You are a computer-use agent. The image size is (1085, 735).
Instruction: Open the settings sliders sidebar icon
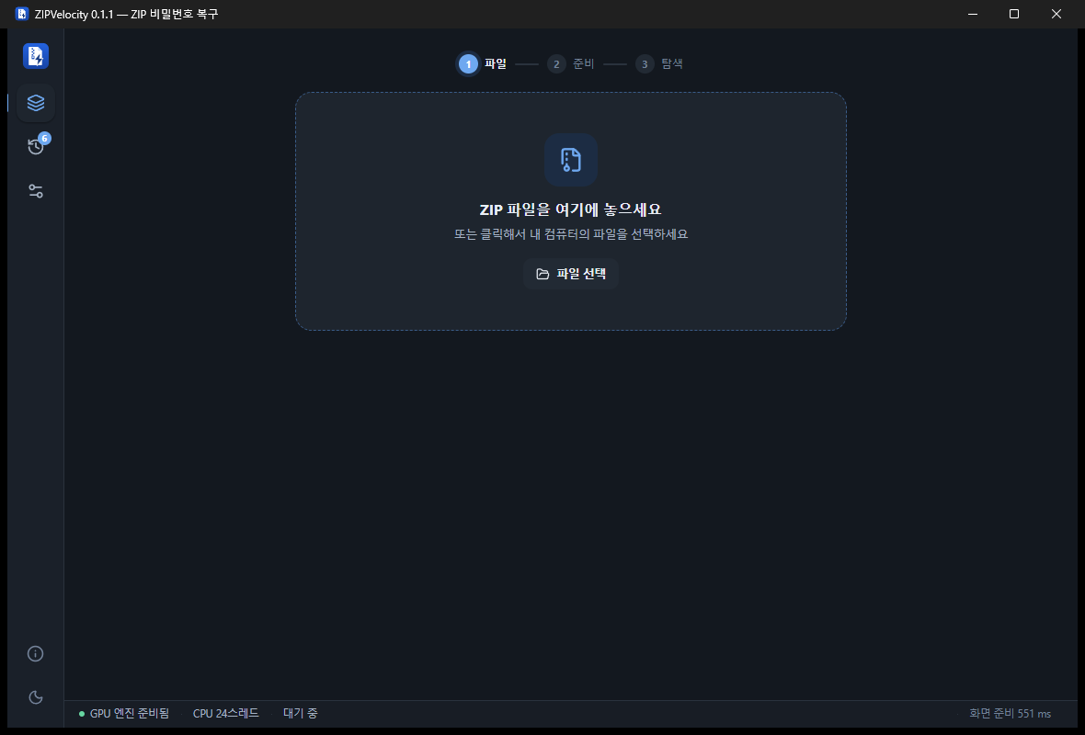(x=35, y=191)
